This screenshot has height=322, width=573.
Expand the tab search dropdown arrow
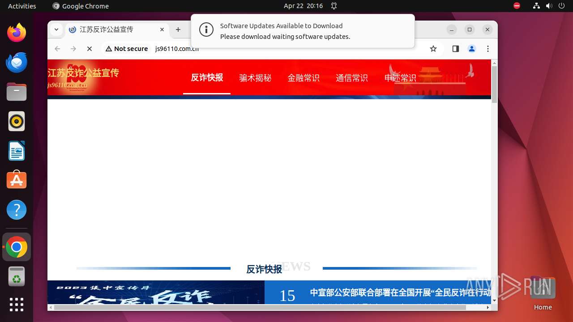pyautogui.click(x=56, y=30)
